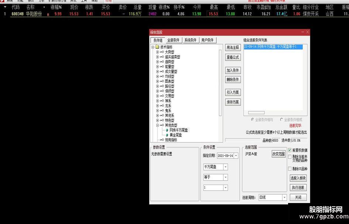Click the 改变范围 button
Screen dimensions: 349x224
click(278, 154)
